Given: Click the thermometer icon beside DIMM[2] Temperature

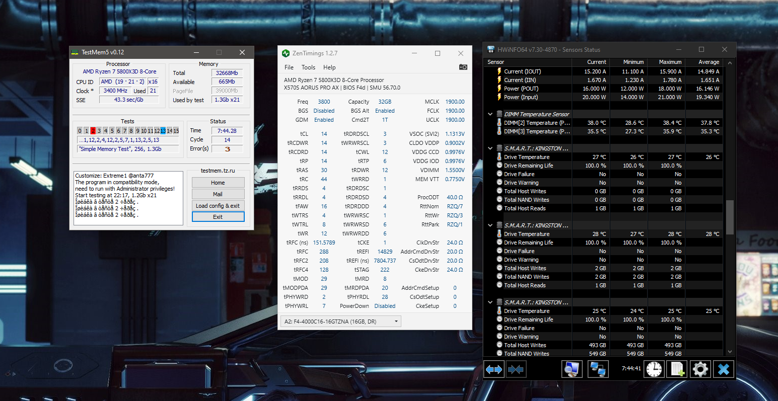Looking at the screenshot, I should pos(499,123).
